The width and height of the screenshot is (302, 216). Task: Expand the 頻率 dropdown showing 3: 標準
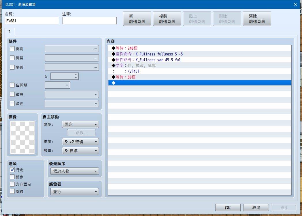[x=80, y=151]
